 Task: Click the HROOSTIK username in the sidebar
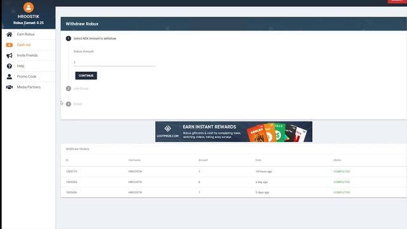[29, 17]
